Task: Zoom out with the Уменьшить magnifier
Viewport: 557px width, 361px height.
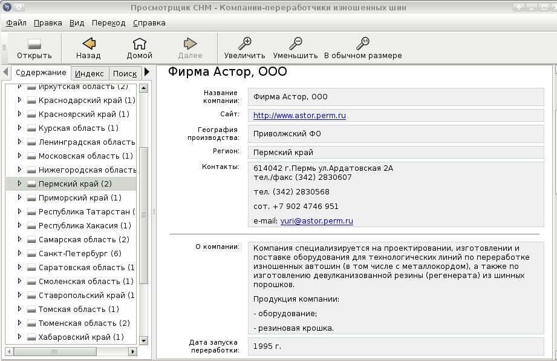Action: tap(295, 44)
